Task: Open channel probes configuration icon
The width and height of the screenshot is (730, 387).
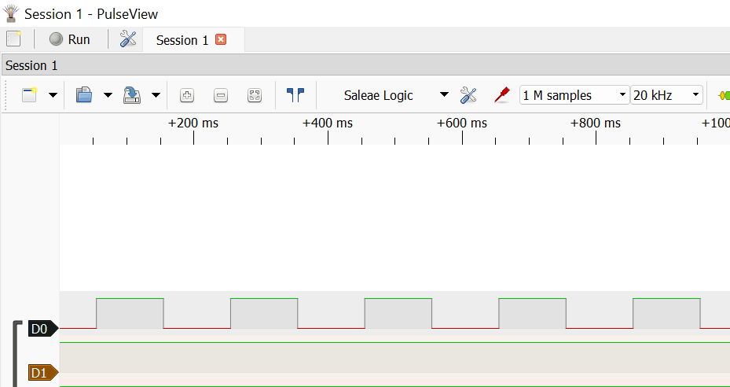Action: pos(501,95)
